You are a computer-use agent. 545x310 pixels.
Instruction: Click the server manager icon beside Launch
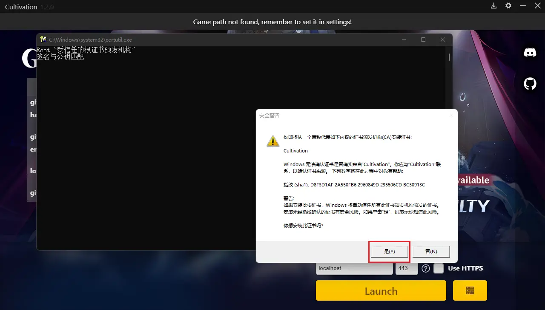tap(470, 290)
